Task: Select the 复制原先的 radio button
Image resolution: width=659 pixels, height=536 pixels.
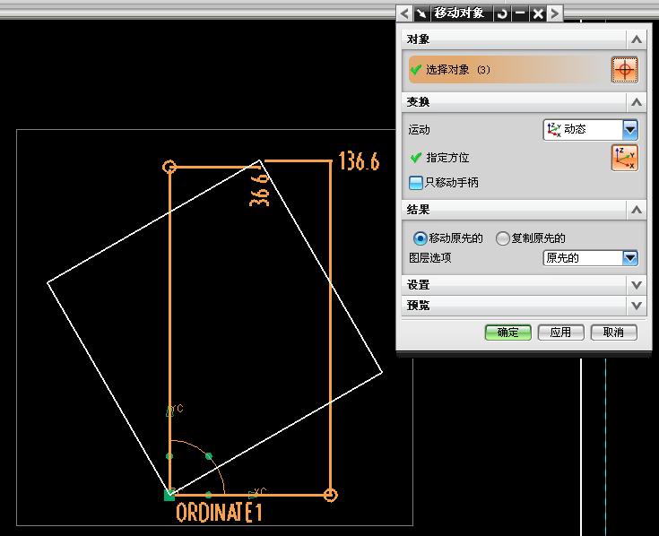Action: (x=502, y=238)
